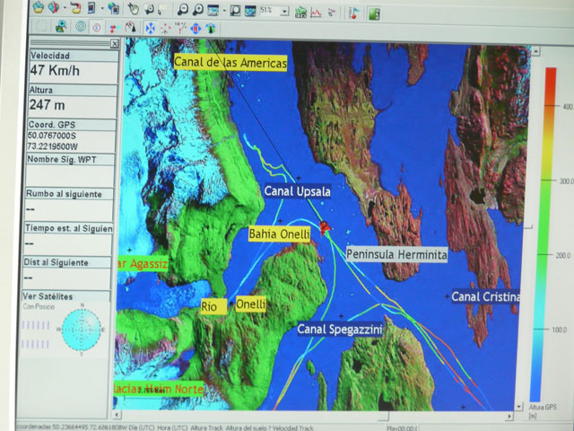Image resolution: width=574 pixels, height=431 pixels.
Task: Select the hand pan tool
Action: pyautogui.click(x=133, y=11)
